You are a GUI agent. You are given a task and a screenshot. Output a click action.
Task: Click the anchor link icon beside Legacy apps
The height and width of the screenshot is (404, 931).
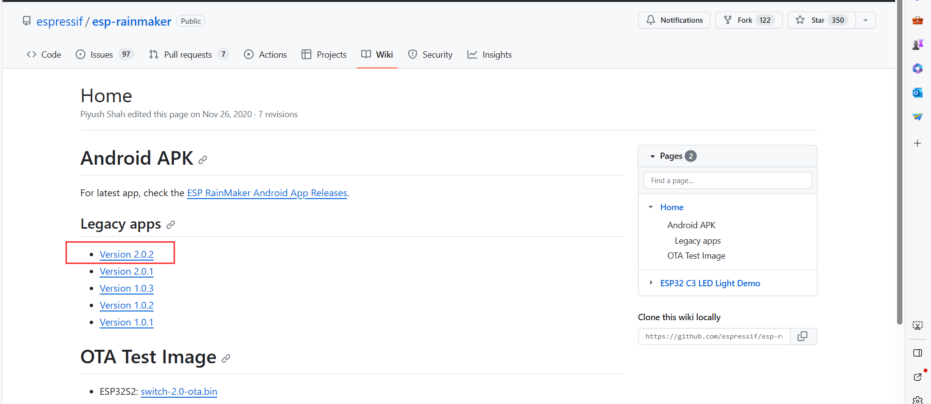pos(171,225)
